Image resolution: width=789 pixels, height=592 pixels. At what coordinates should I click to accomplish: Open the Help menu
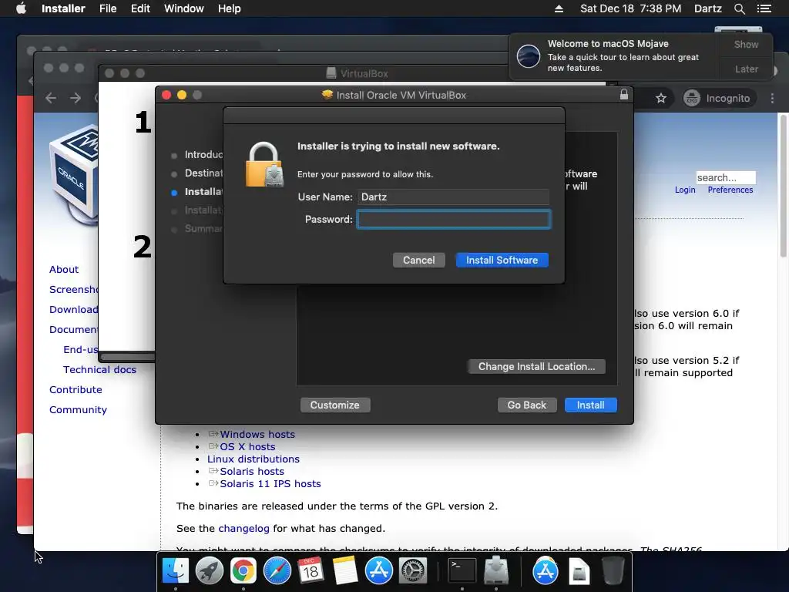coord(229,8)
